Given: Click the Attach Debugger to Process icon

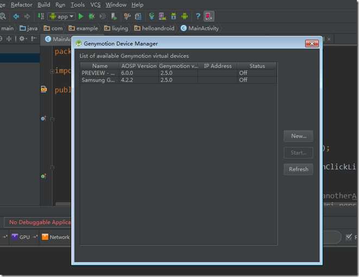Looking at the screenshot, I should [x=114, y=16].
